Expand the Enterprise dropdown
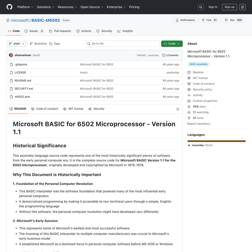 coord(116,7)
